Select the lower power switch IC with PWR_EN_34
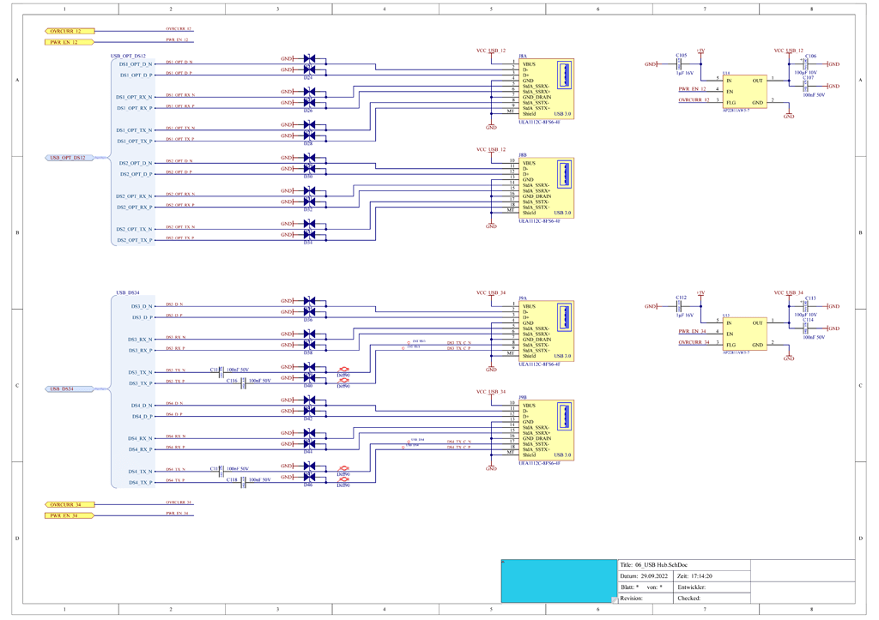This screenshot has height=620, width=879. [744, 334]
